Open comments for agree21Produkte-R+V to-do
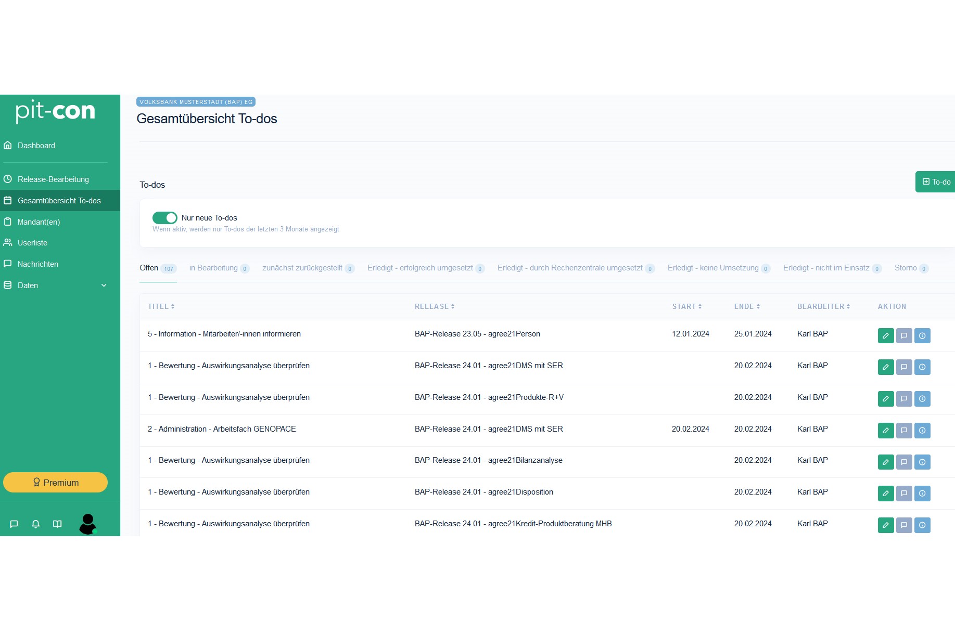This screenshot has width=955, height=636. pyautogui.click(x=904, y=399)
